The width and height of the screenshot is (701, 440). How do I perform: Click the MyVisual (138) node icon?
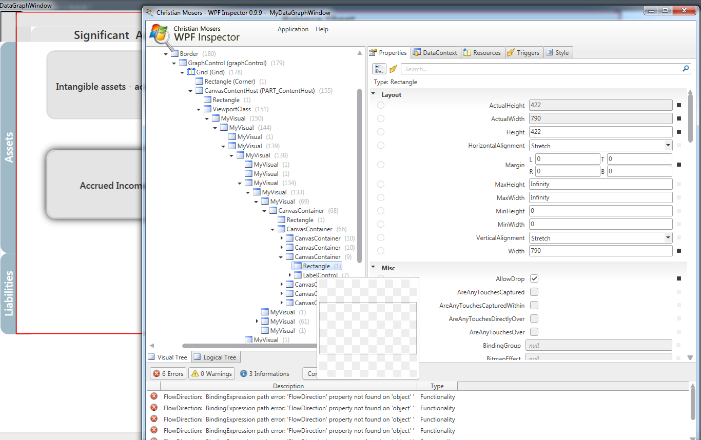[240, 155]
